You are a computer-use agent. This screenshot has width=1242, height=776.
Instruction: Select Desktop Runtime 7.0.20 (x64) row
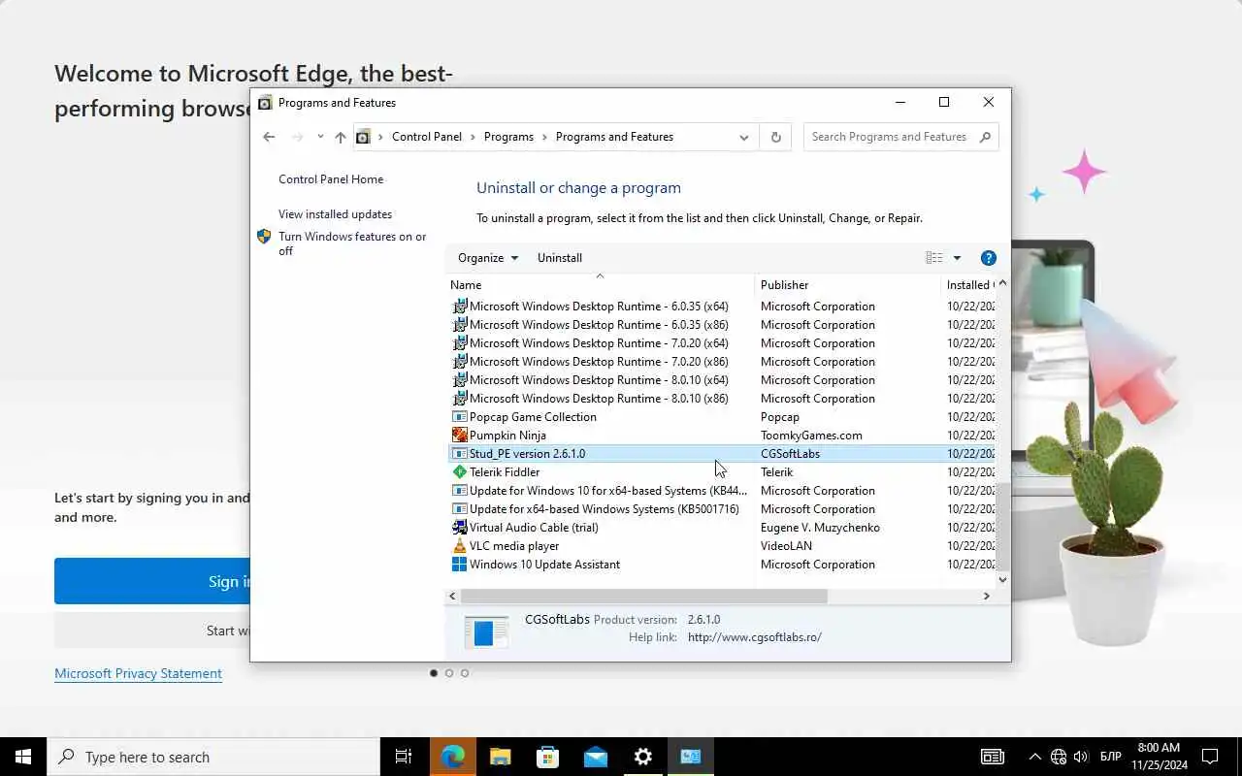pyautogui.click(x=722, y=343)
